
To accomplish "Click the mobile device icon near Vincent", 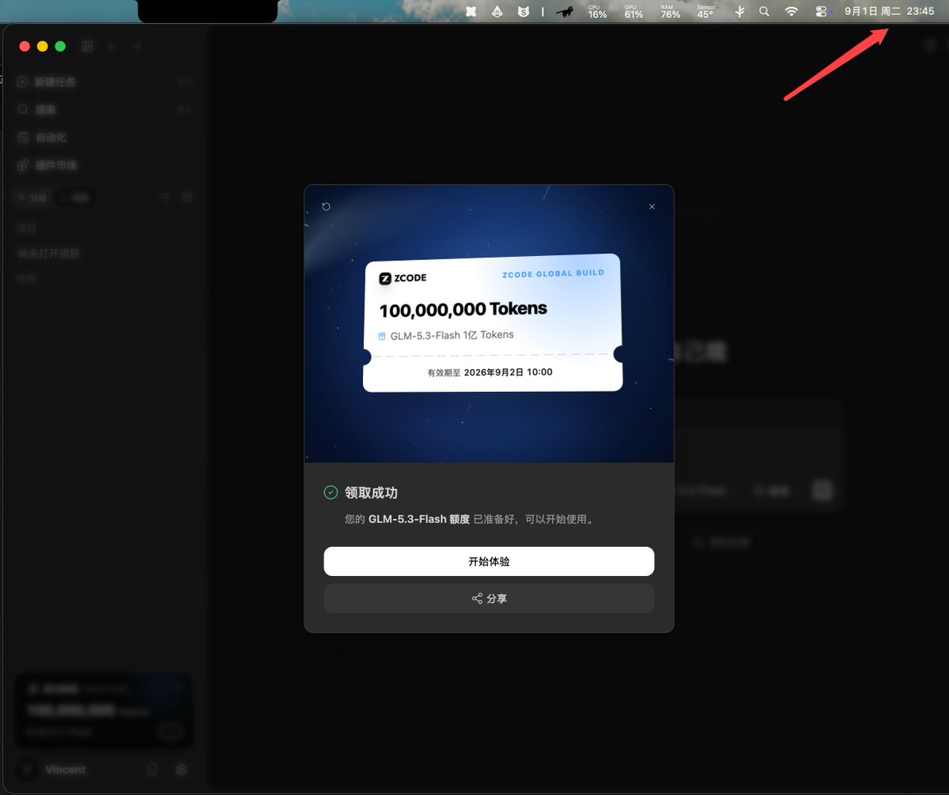I will click(x=153, y=770).
